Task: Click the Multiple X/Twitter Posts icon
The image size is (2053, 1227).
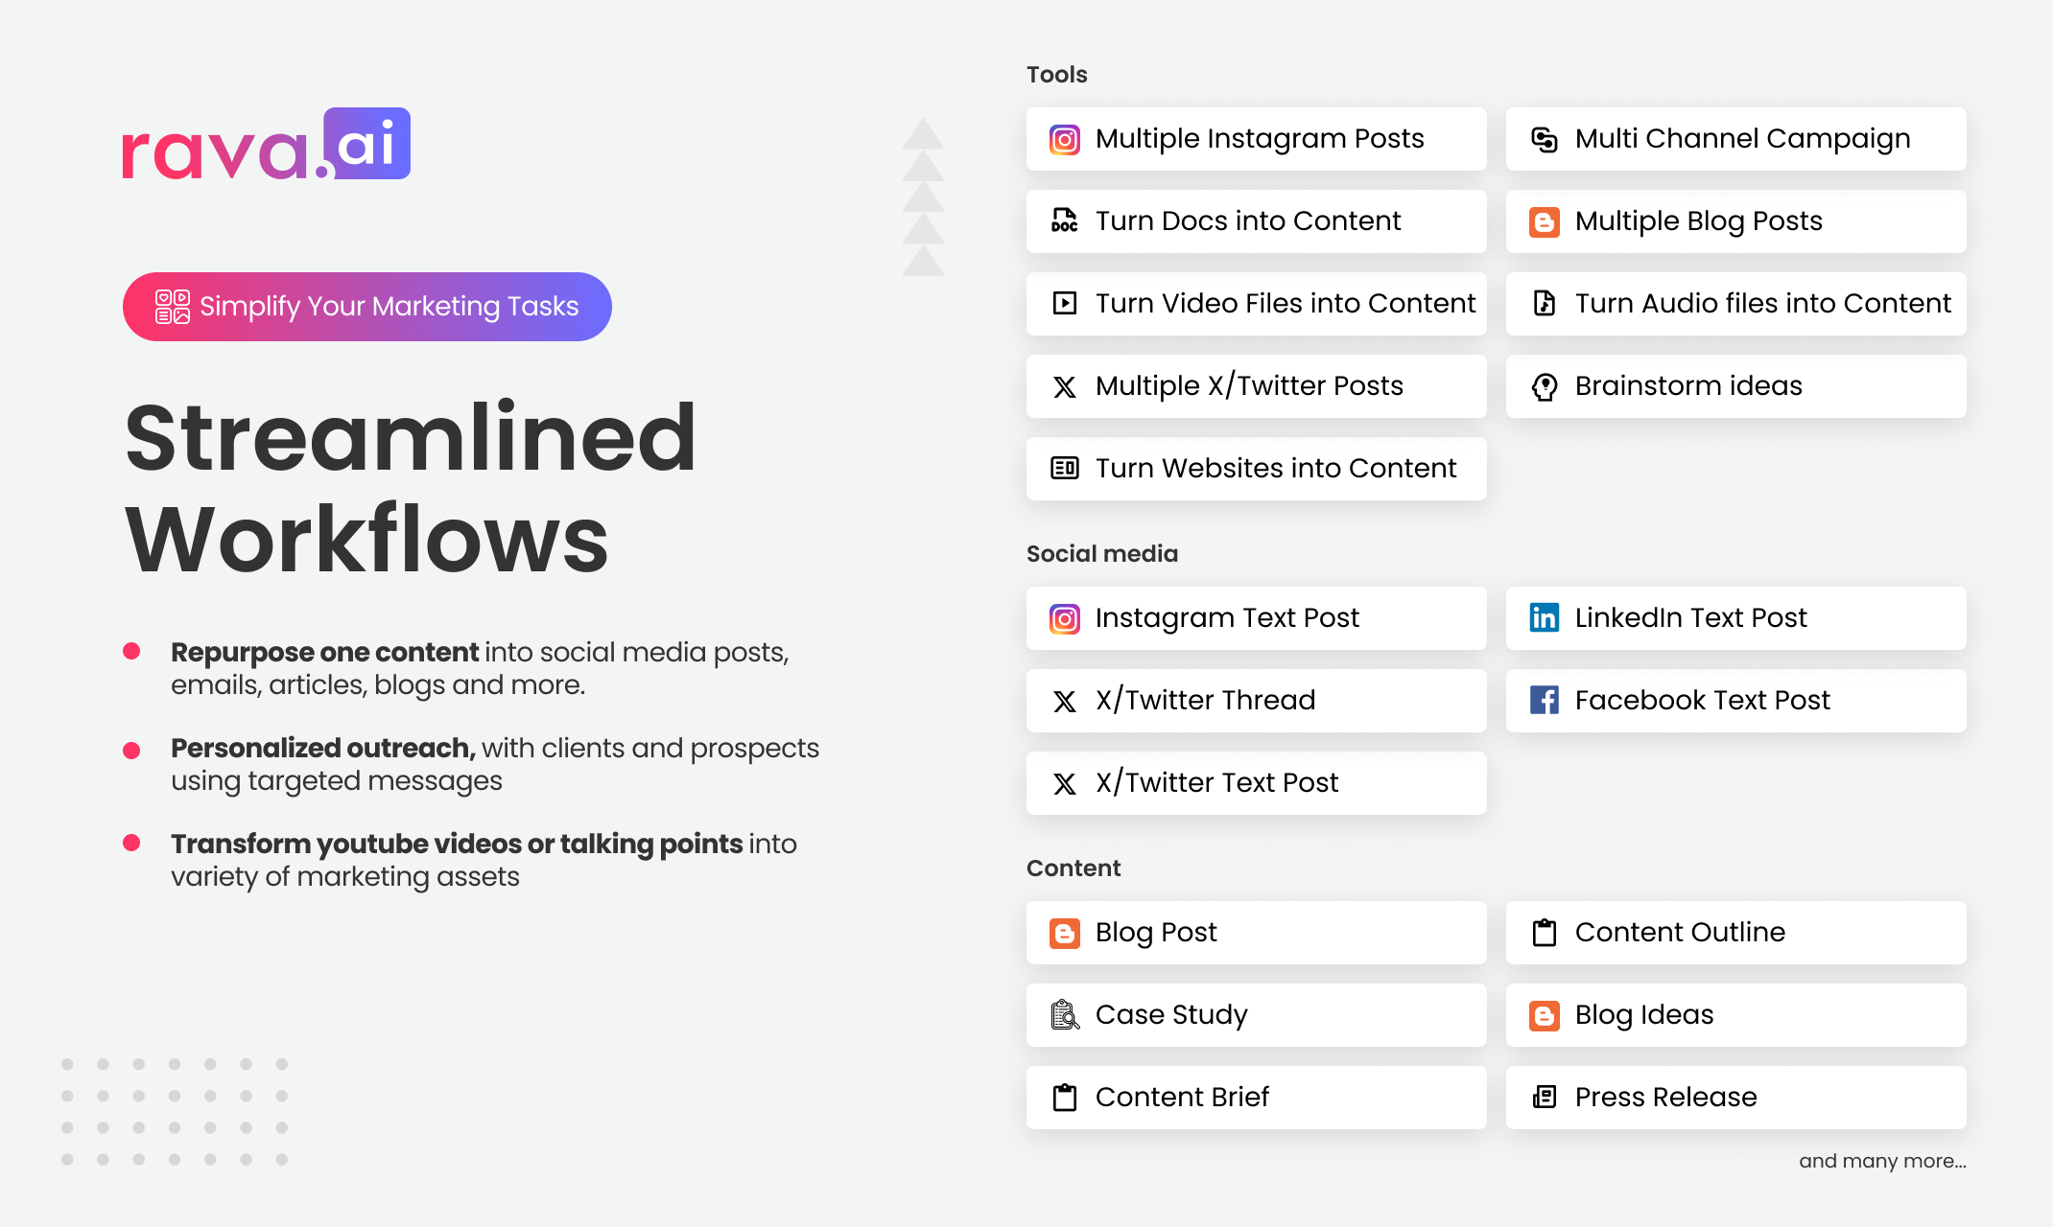Action: pos(1065,385)
